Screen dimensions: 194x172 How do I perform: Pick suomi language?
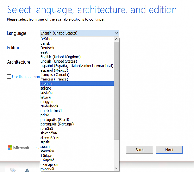click(77, 146)
